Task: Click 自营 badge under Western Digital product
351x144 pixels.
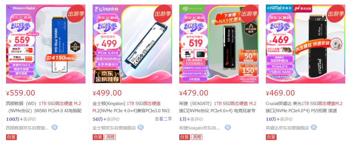Action: [x=11, y=137]
